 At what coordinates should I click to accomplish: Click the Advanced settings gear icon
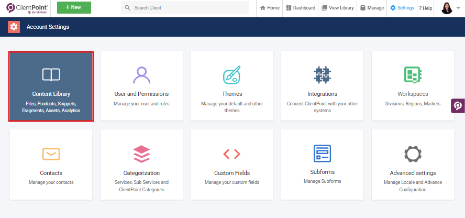[x=413, y=154]
